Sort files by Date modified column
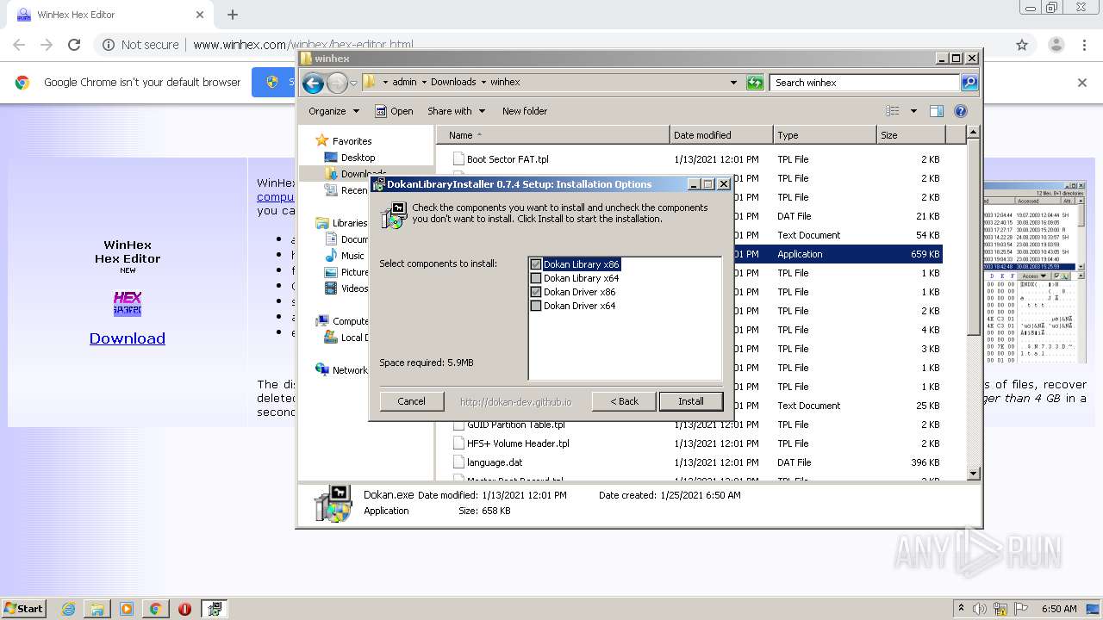1103x620 pixels. (x=721, y=135)
